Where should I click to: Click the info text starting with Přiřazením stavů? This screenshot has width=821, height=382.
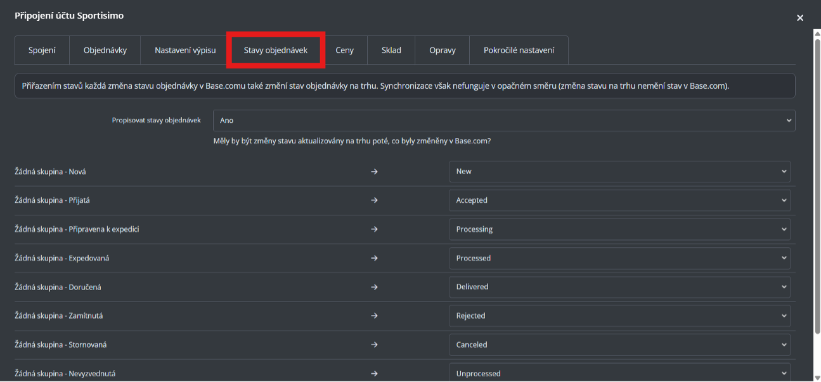point(375,86)
